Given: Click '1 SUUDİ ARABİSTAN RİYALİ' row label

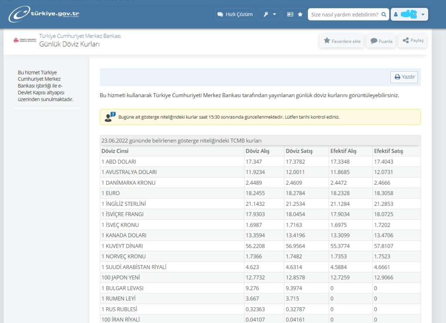Looking at the screenshot, I should coord(134,267).
